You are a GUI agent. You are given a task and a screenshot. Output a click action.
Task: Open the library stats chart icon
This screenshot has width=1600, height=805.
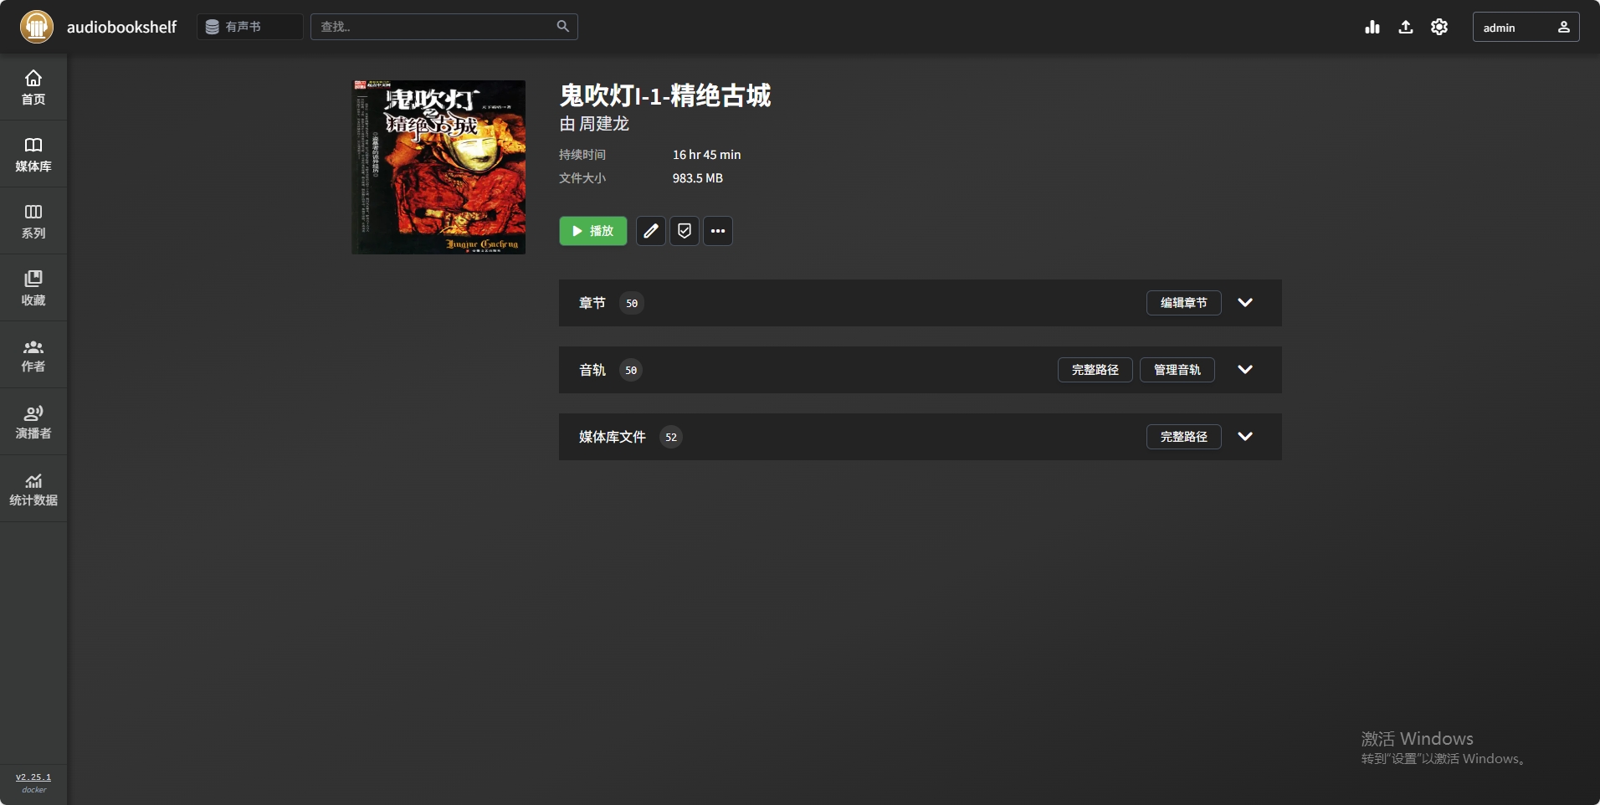(x=1372, y=27)
